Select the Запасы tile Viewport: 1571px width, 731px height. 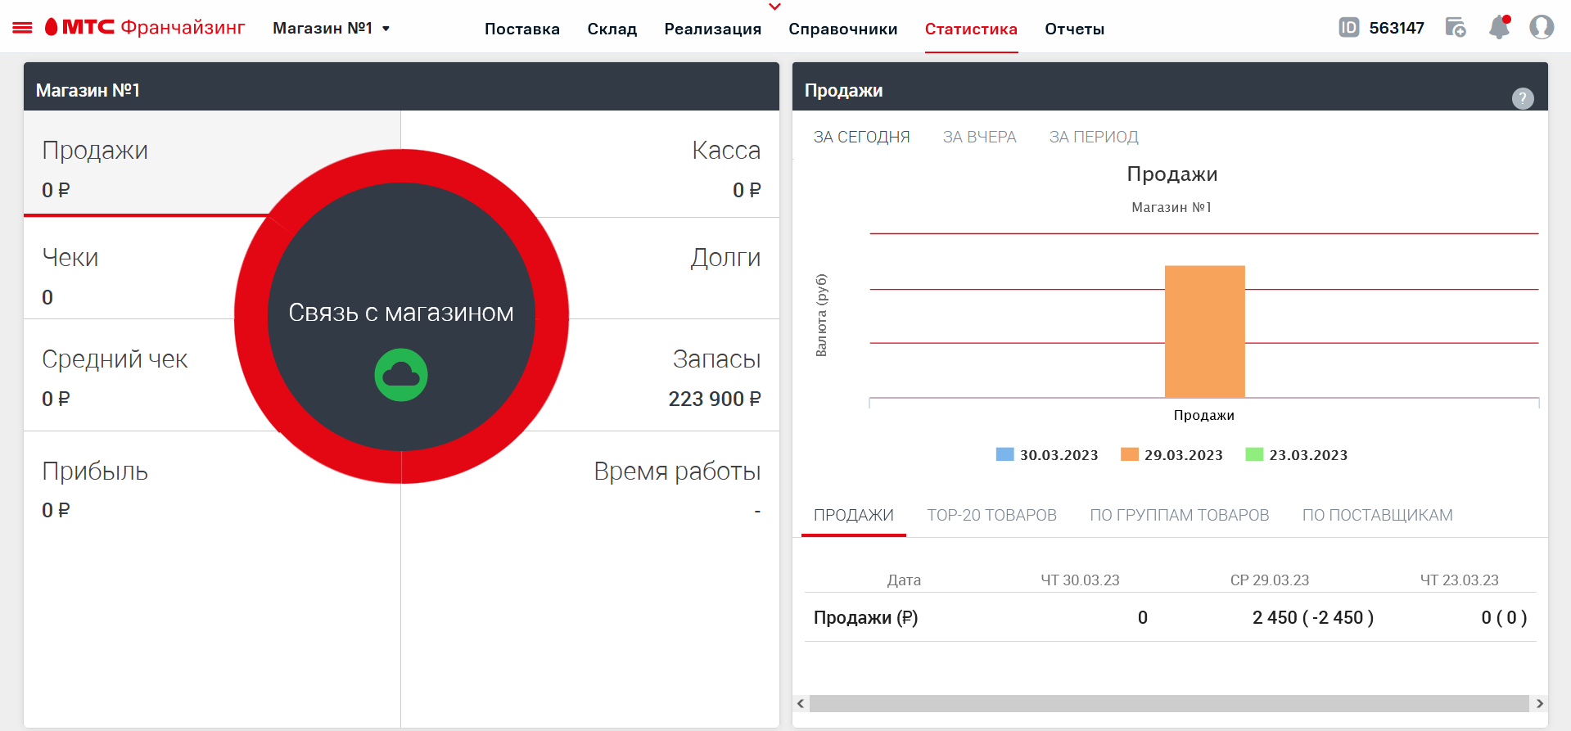(670, 375)
